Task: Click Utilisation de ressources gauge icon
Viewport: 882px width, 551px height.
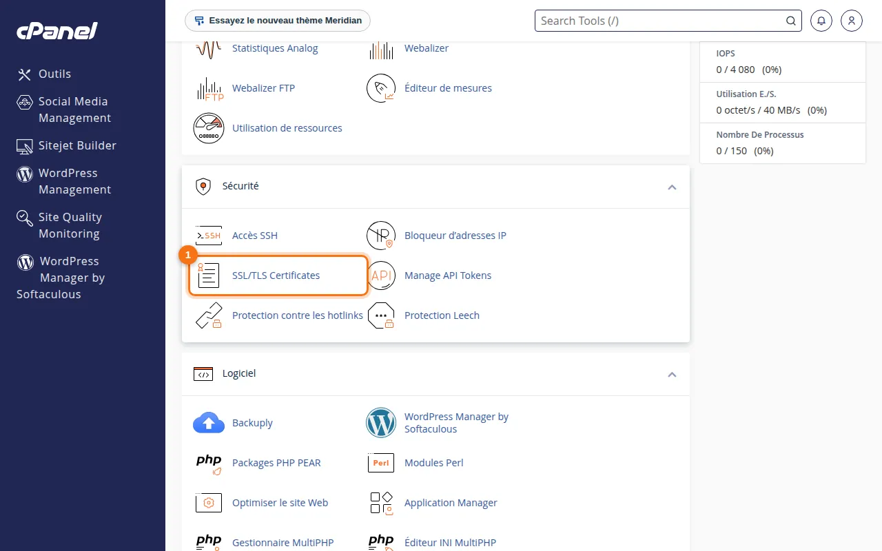Action: point(209,128)
